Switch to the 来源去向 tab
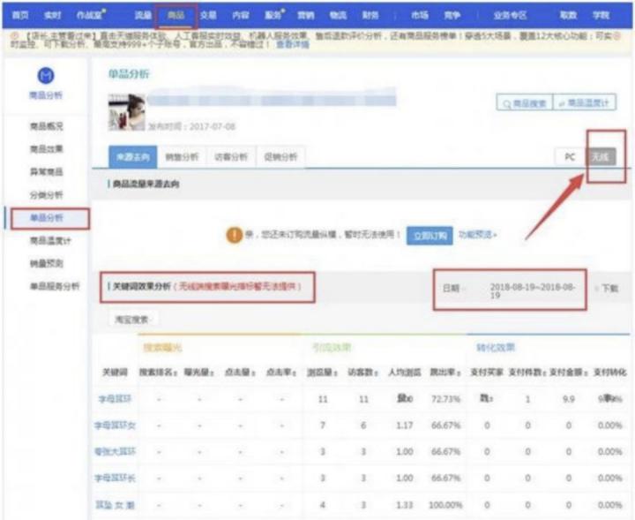Viewport: 635px width, 520px height. pos(133,157)
